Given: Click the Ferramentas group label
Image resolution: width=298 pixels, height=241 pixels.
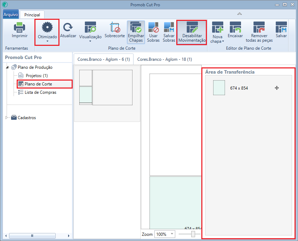Looking at the screenshot, I should click(17, 48).
